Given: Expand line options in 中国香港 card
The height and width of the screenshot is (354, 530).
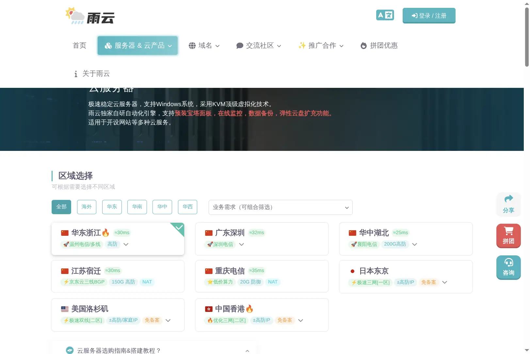Looking at the screenshot, I should 301,320.
